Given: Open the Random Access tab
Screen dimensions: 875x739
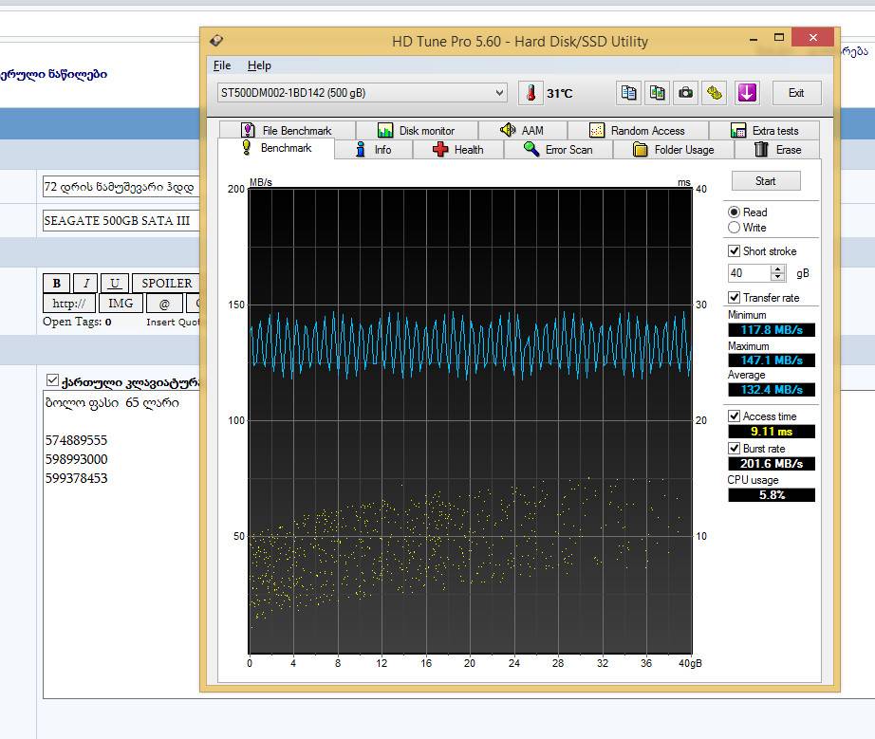Looking at the screenshot, I should [x=638, y=130].
